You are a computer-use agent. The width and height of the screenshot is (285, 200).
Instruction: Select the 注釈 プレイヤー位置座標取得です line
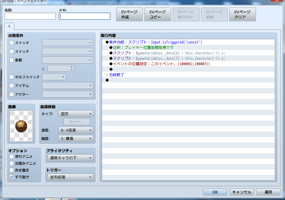[x=188, y=48]
